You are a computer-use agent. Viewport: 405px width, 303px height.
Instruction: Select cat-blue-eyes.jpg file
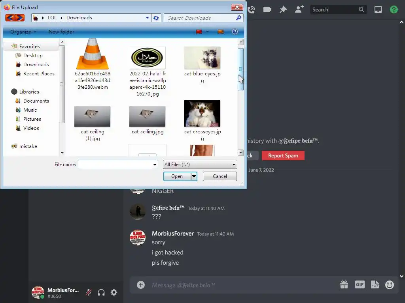click(x=202, y=64)
